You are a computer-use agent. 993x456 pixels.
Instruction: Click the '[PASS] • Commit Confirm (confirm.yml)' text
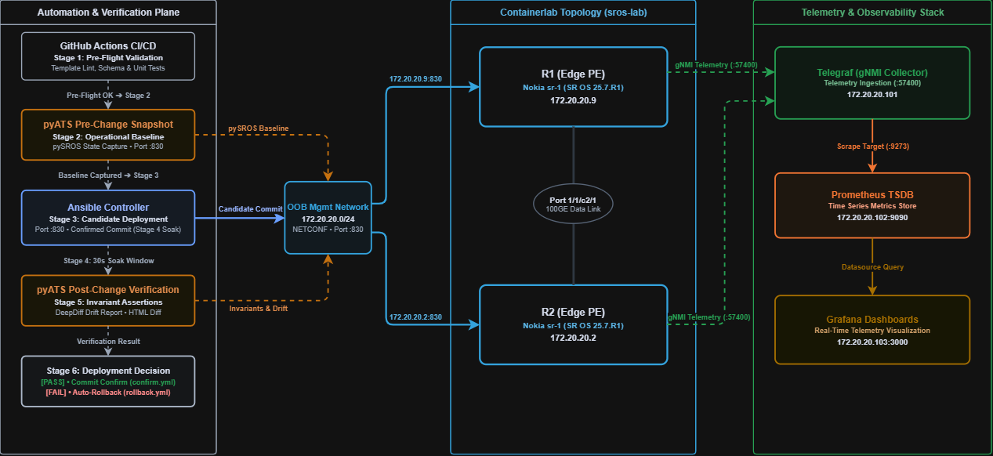(108, 382)
